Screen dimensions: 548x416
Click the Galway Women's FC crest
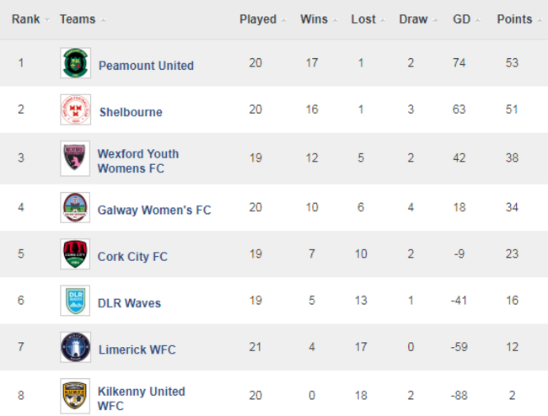[x=75, y=208]
